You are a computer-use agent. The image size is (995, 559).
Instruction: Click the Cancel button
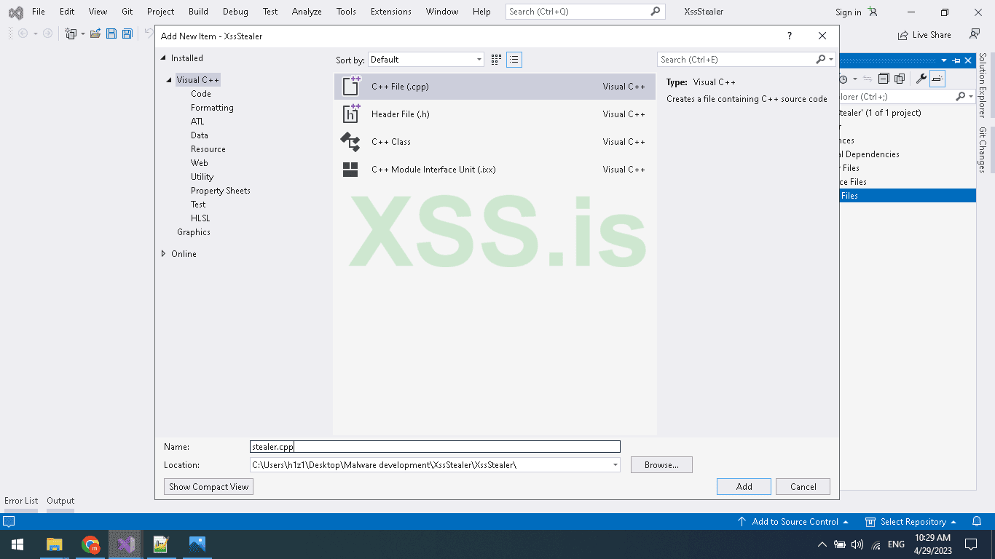(x=803, y=487)
